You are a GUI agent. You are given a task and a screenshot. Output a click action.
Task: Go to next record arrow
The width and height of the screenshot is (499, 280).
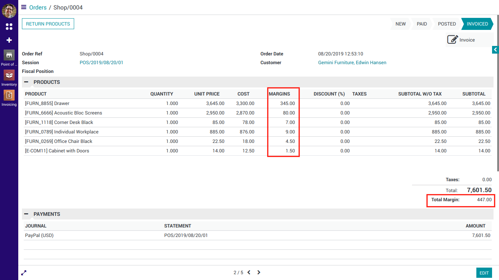click(259, 272)
